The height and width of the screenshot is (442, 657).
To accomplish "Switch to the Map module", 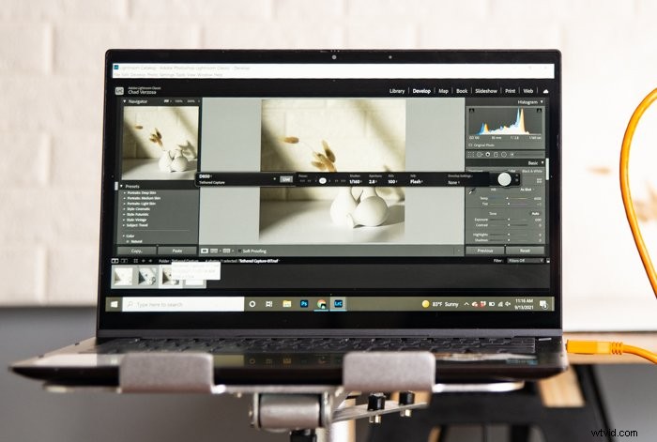I will pos(443,91).
